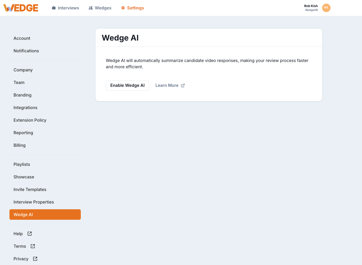The height and width of the screenshot is (265, 362).
Task: Select the highlighted Wedge AI sidebar item
Action: coord(45,215)
